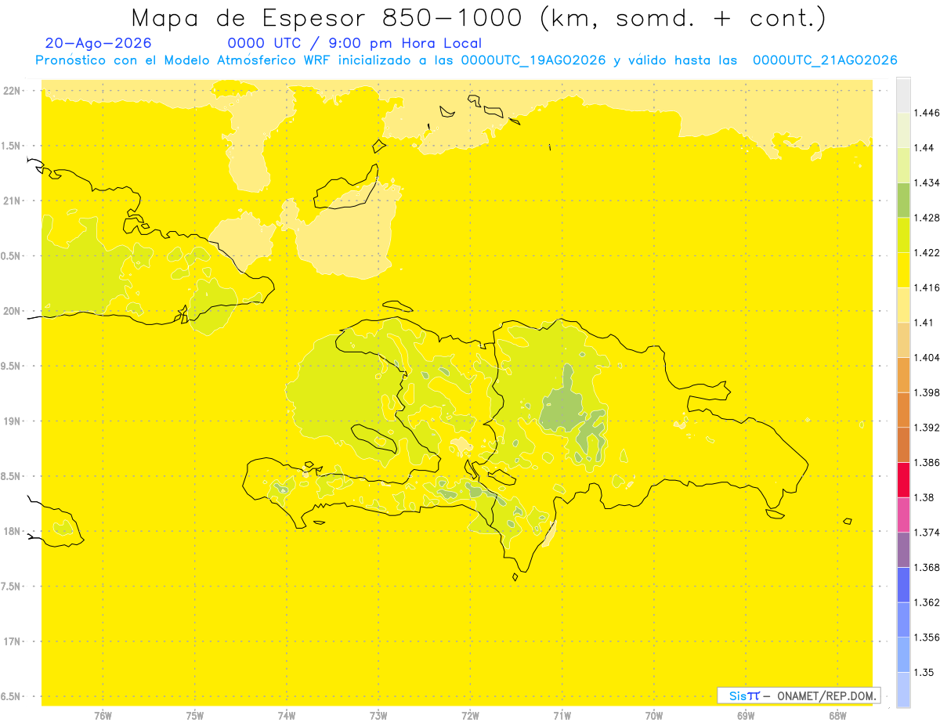The width and height of the screenshot is (940, 726).
Task: Click the '1.38' colorbar value
Action: [924, 497]
